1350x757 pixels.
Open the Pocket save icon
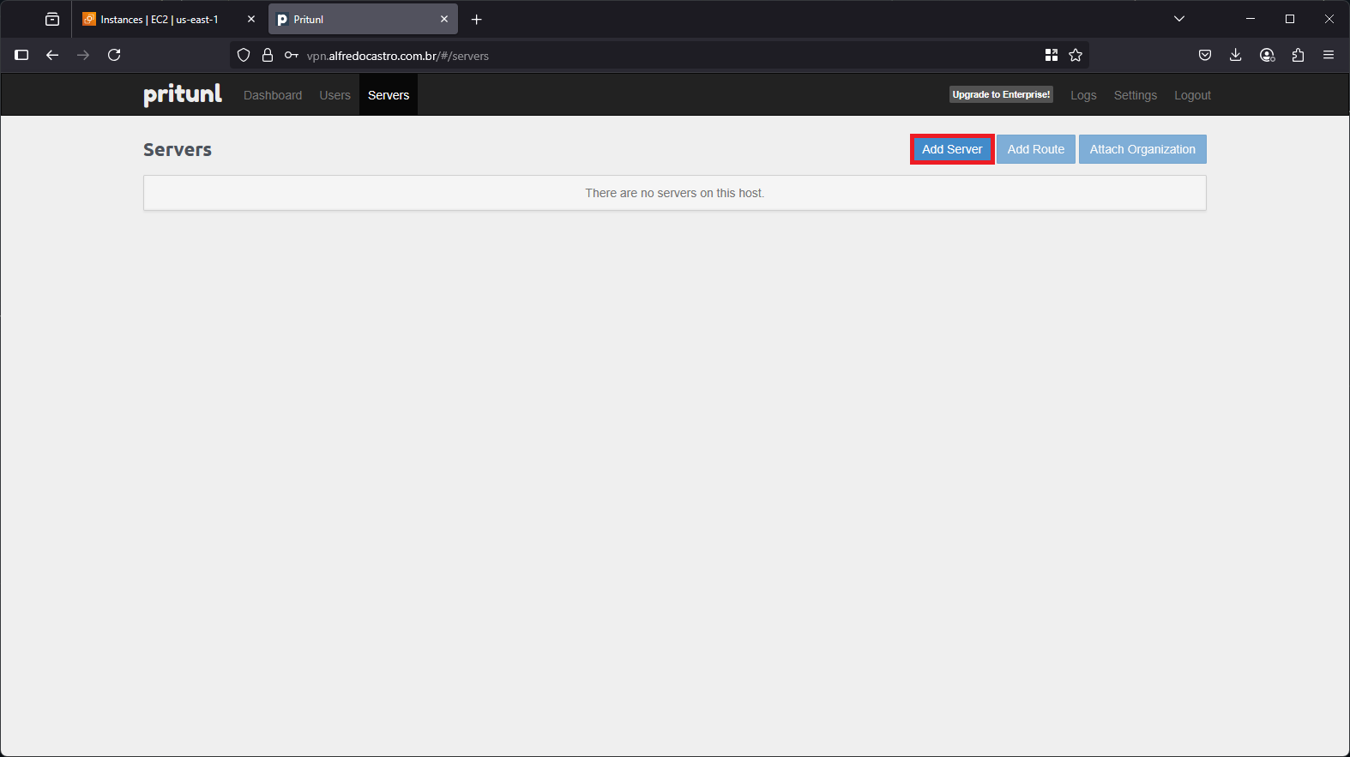(x=1205, y=55)
